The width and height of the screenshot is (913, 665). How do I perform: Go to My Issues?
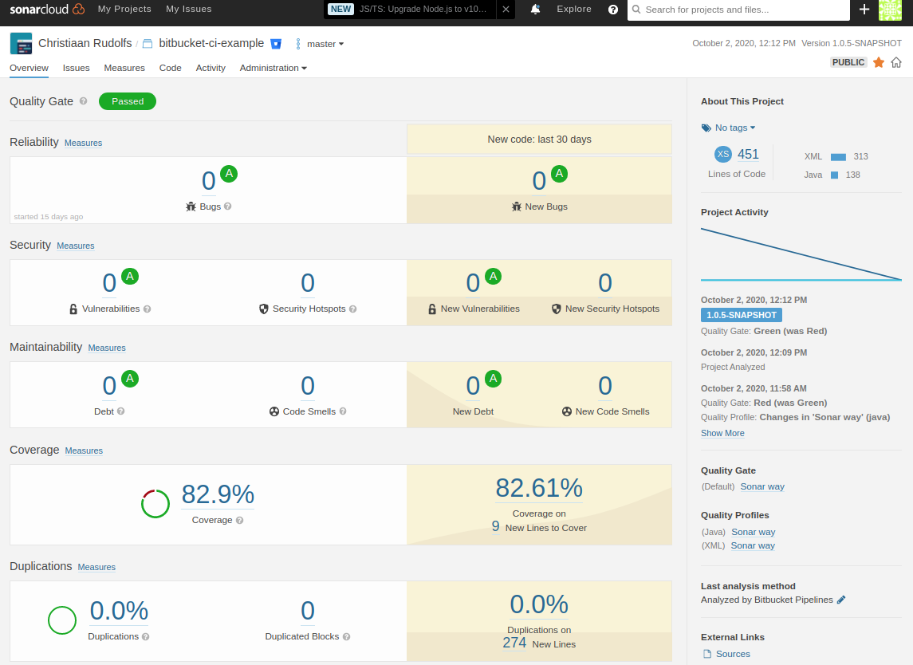click(189, 10)
